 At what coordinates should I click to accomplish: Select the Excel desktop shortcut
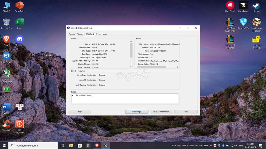click(x=19, y=24)
